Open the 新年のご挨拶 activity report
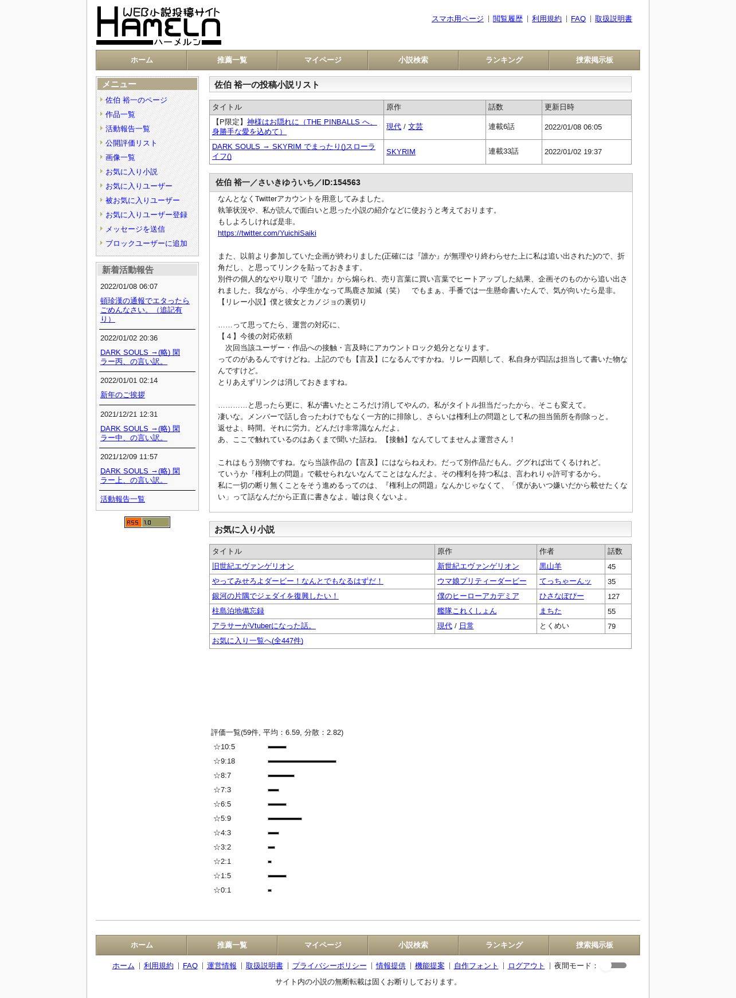The image size is (736, 998). pyautogui.click(x=123, y=395)
